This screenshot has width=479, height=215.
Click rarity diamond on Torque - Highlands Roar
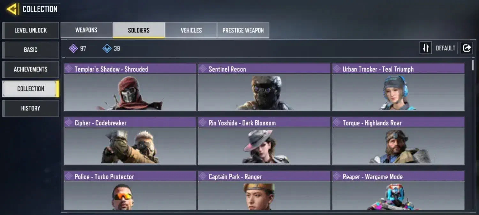pyautogui.click(x=337, y=123)
